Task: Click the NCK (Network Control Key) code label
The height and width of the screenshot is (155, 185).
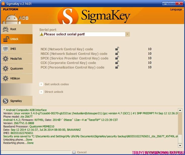Action: [x=67, y=49]
